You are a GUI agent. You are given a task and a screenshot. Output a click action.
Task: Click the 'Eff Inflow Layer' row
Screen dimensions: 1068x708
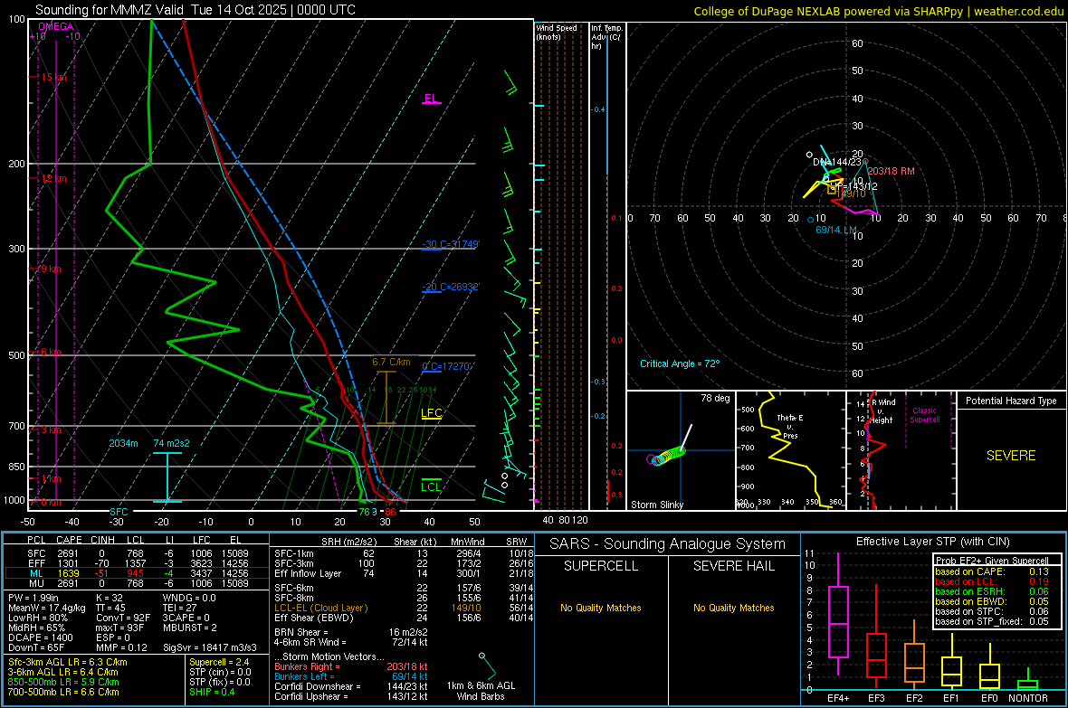(x=404, y=573)
